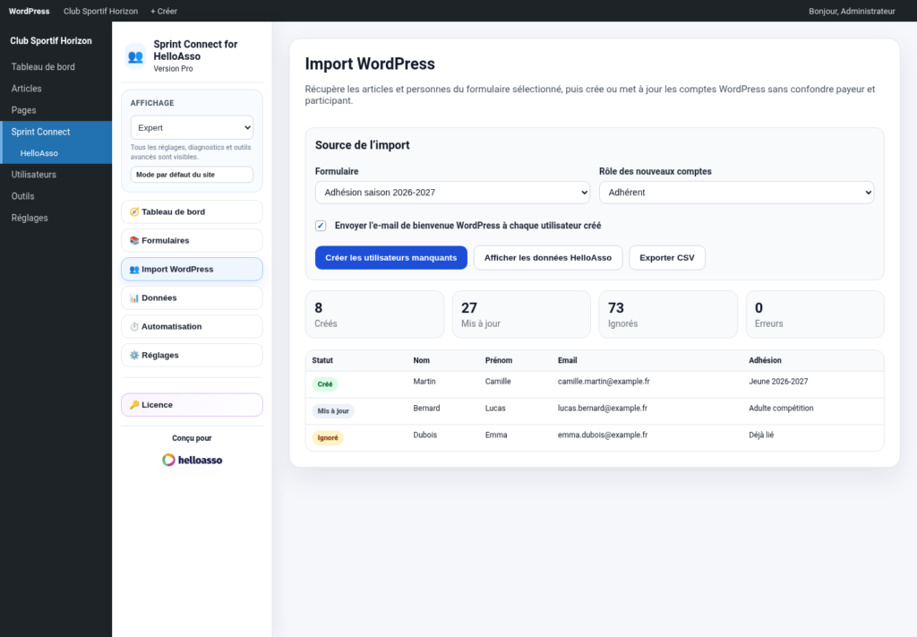Click Club Sportif Horizon in the admin bar
This screenshot has width=917, height=637.
[x=100, y=11]
